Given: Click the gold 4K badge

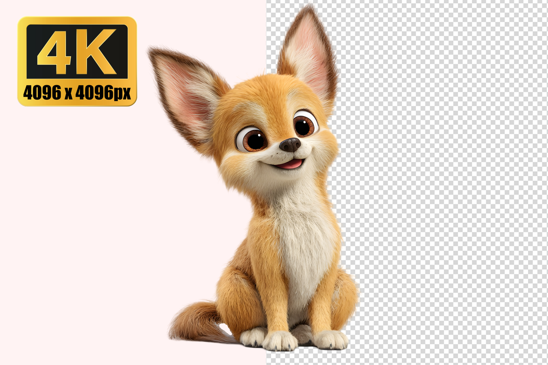Looking at the screenshot, I should [x=77, y=61].
